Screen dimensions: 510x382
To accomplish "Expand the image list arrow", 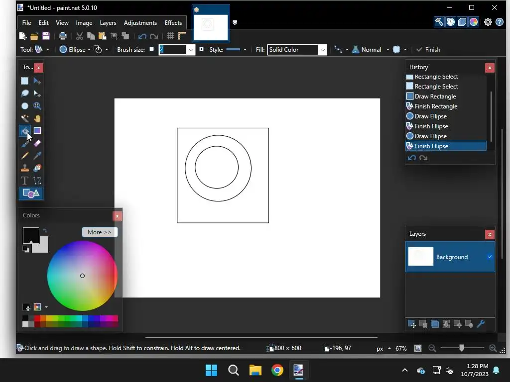I will (235, 22).
